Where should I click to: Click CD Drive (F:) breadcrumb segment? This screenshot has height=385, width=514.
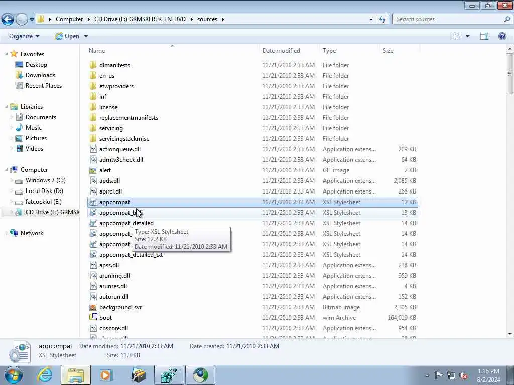click(140, 19)
